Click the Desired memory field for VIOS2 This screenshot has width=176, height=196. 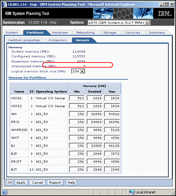click(94, 106)
